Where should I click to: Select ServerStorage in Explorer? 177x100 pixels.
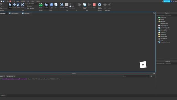tap(164, 31)
